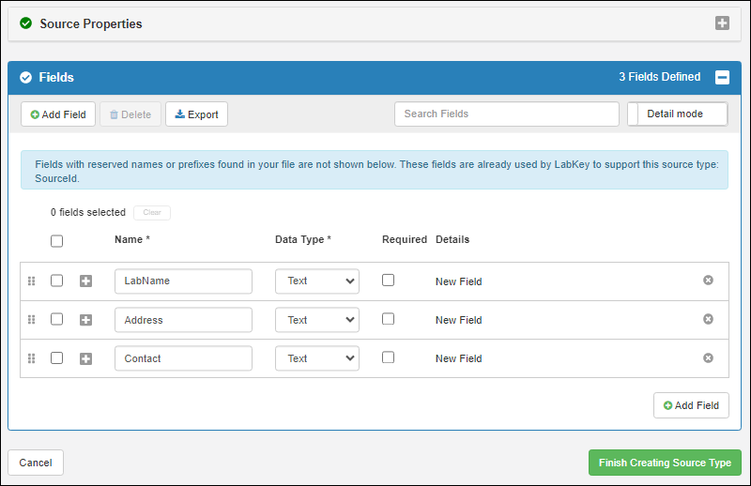Expand Address field details plus icon

(x=86, y=320)
